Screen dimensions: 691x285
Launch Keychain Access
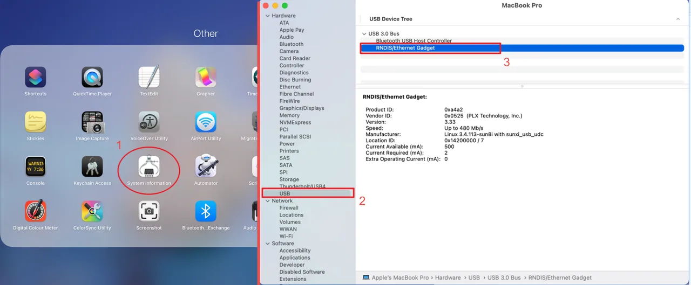point(92,167)
